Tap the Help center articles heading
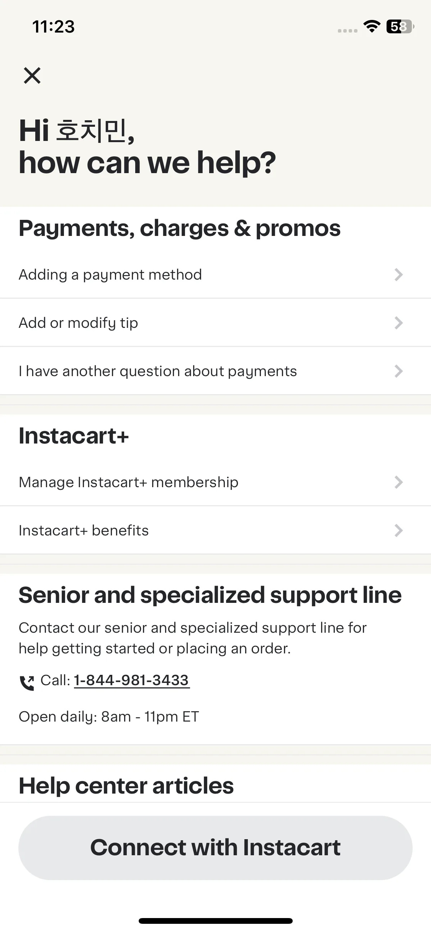Viewport: 431px width, 933px height. tap(126, 786)
